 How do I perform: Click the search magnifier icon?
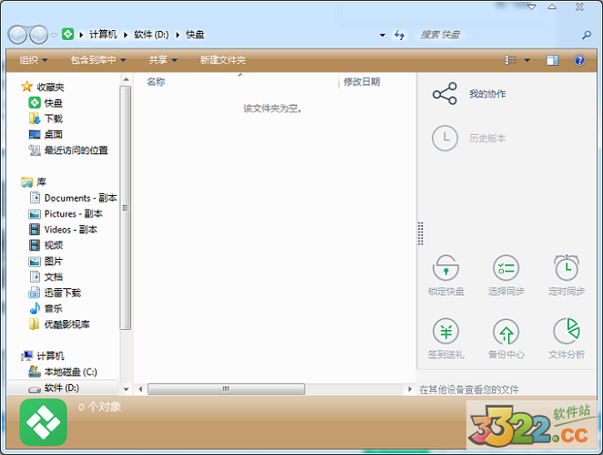click(586, 35)
